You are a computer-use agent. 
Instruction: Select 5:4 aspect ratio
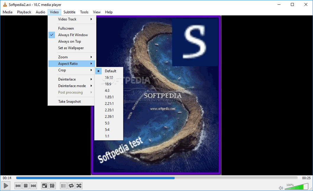point(109,130)
